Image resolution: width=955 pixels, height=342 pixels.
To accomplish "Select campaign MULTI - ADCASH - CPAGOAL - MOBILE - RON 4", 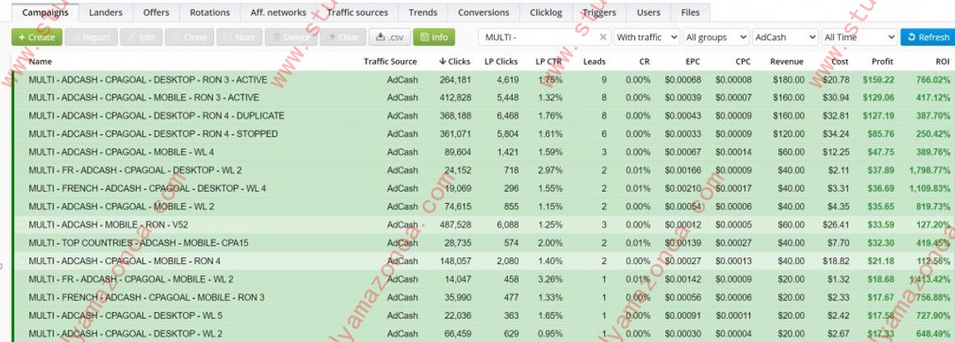I will coord(125,261).
